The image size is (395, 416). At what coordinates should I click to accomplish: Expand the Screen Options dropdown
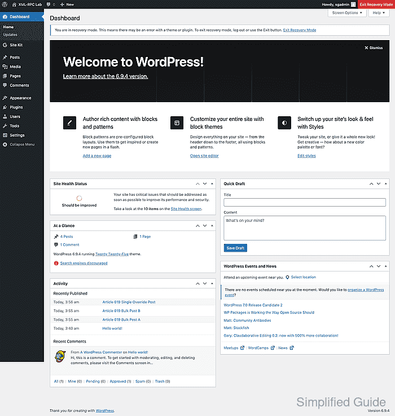point(346,12)
